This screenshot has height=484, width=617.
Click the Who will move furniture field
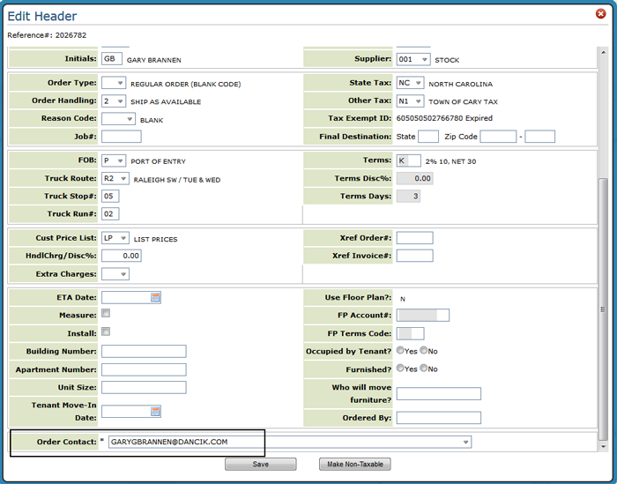pos(439,393)
